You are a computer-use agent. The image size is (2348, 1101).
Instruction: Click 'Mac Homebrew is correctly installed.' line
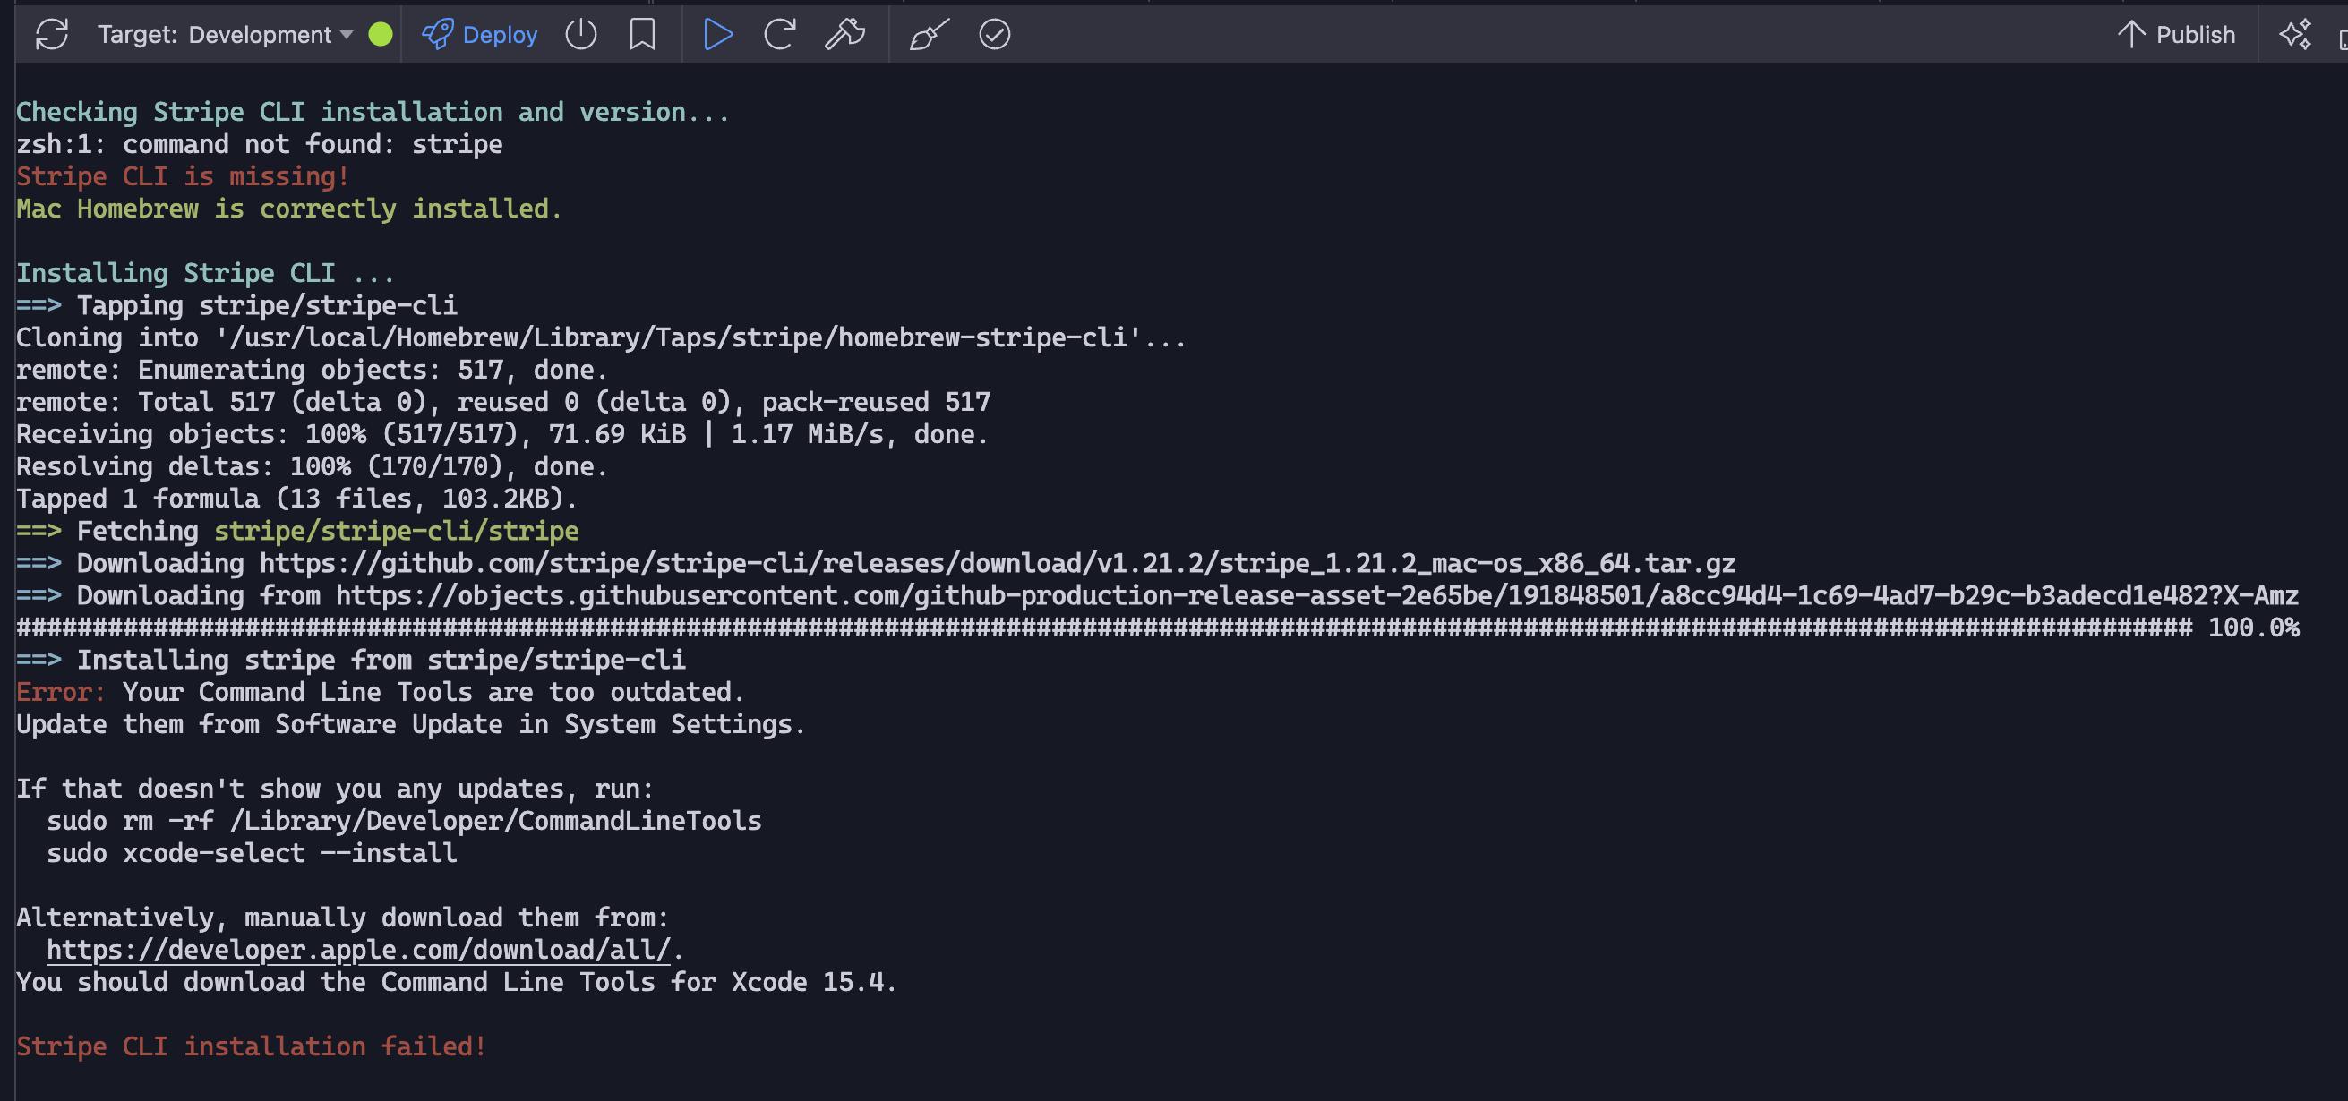point(289,209)
